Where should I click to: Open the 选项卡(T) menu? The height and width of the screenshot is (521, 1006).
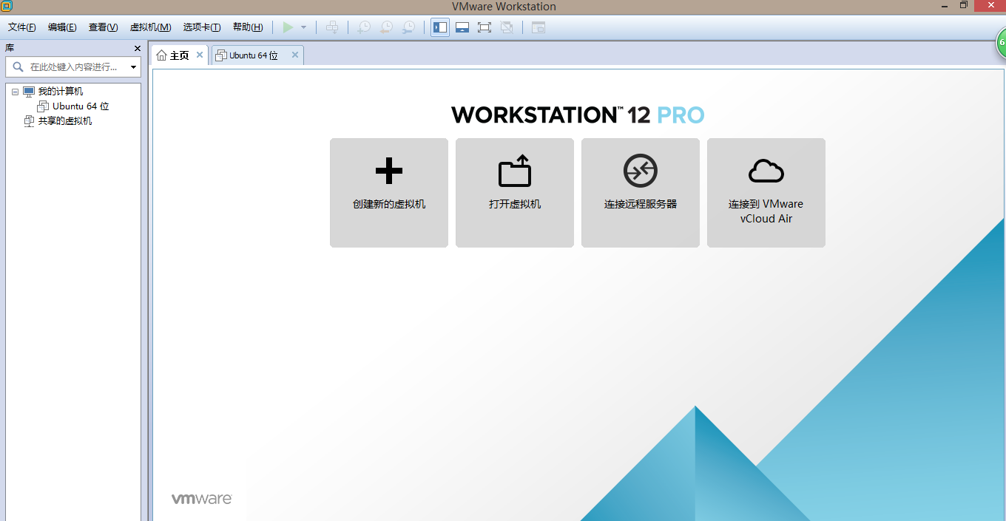click(x=202, y=27)
